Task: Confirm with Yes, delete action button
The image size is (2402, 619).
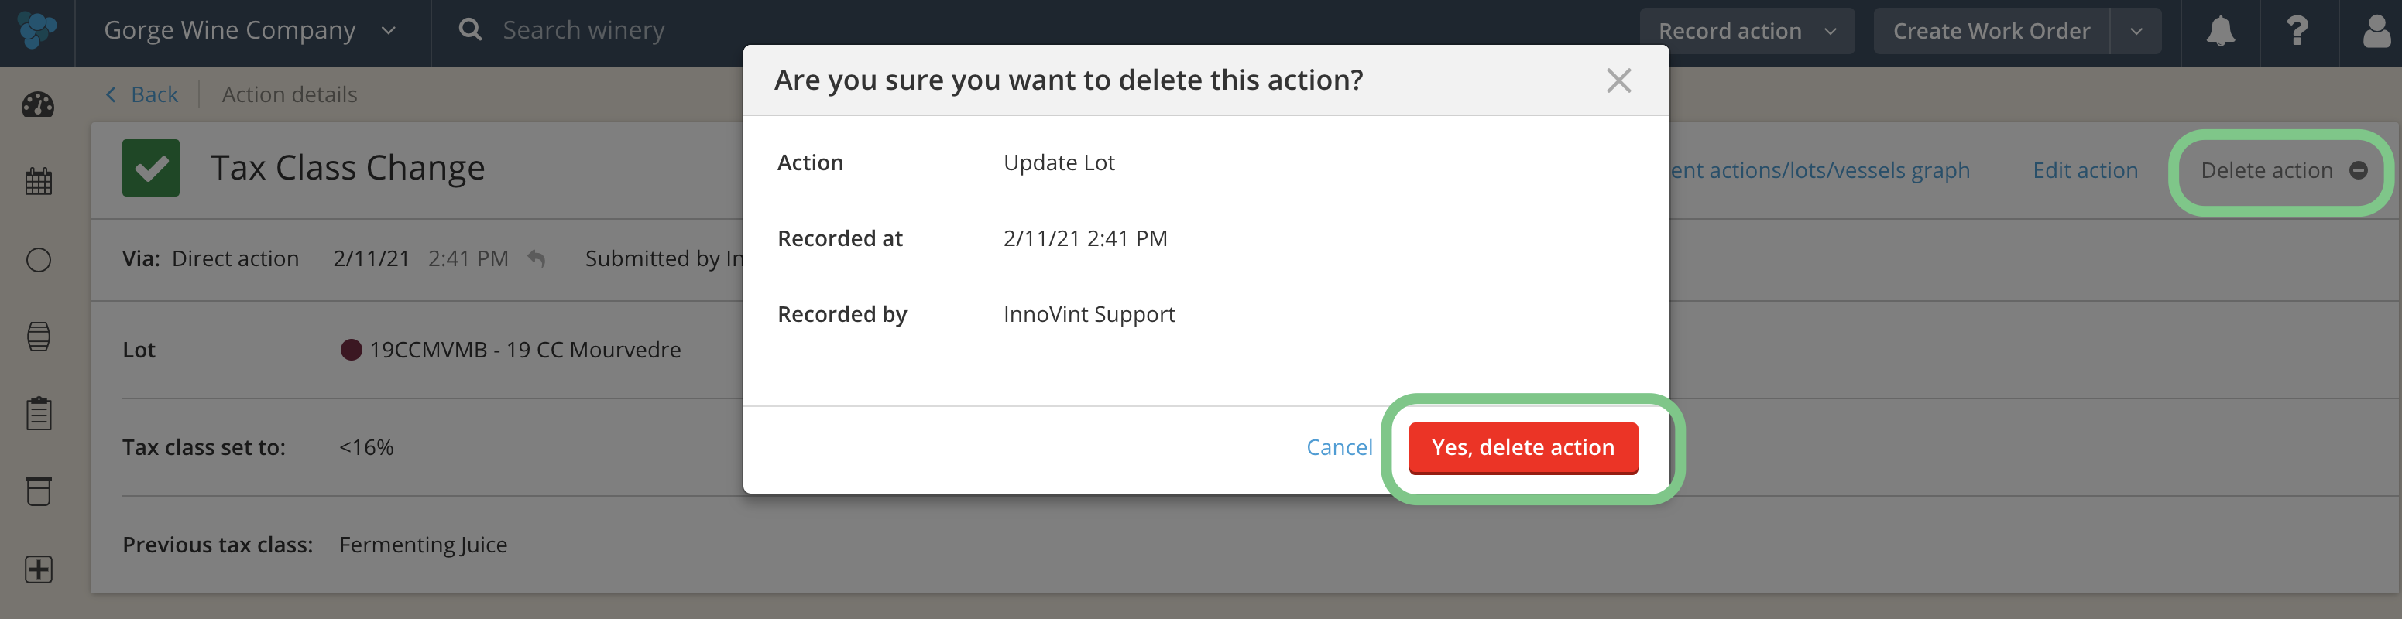Action: coord(1522,447)
